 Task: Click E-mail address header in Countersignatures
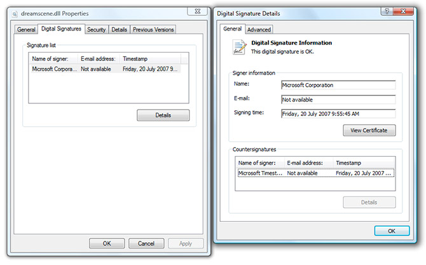tap(308, 163)
